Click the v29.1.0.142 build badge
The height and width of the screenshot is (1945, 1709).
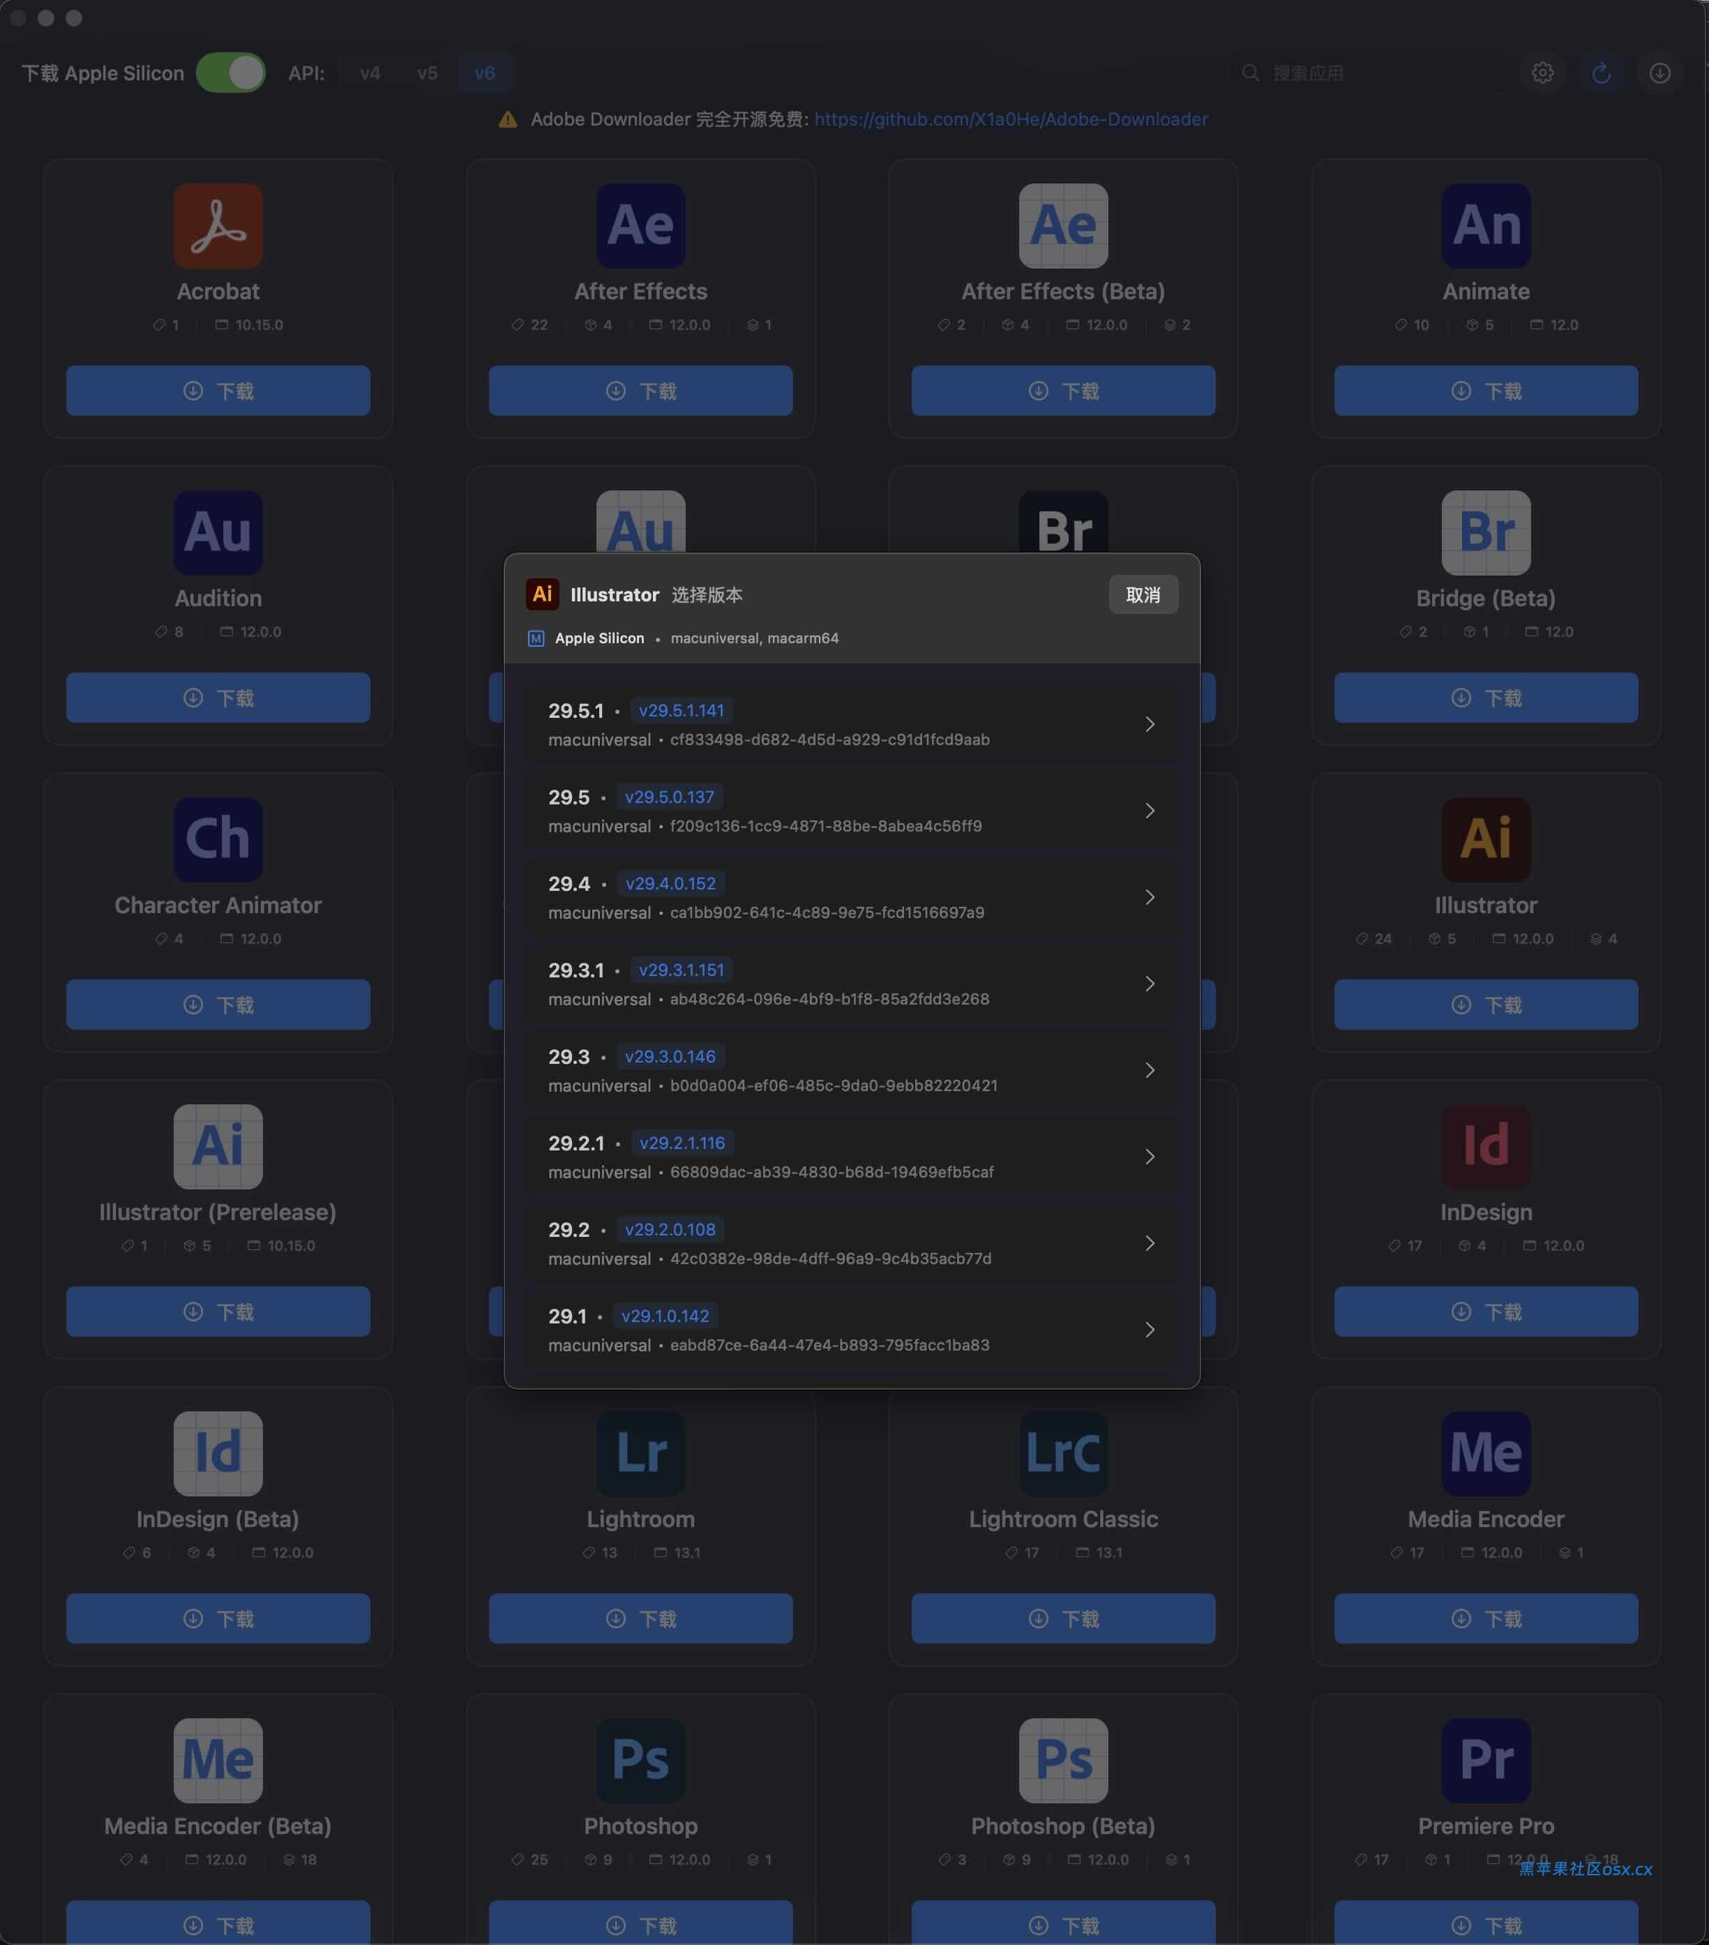[x=665, y=1317]
